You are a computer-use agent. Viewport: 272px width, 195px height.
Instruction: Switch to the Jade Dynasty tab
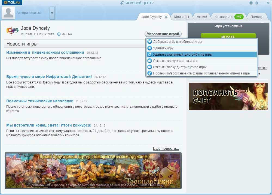pos(151,17)
